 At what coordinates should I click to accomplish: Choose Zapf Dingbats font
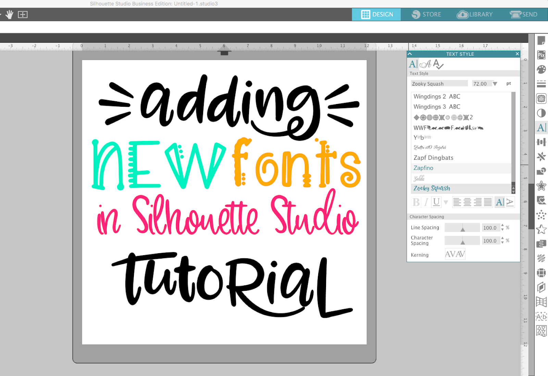click(461, 158)
